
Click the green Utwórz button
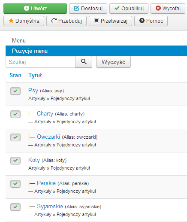coord(35,9)
